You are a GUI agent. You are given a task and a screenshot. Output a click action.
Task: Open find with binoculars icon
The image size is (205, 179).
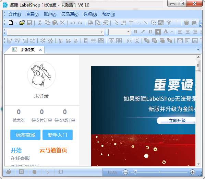[194, 23]
